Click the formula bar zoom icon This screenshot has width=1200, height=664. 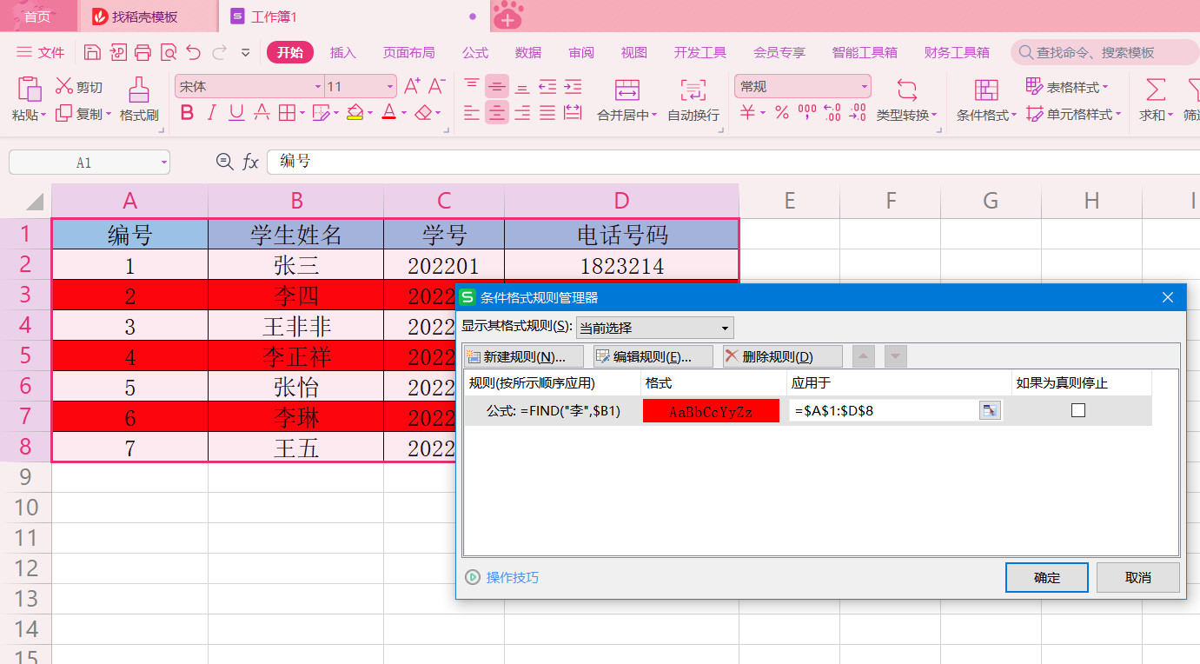(x=224, y=161)
